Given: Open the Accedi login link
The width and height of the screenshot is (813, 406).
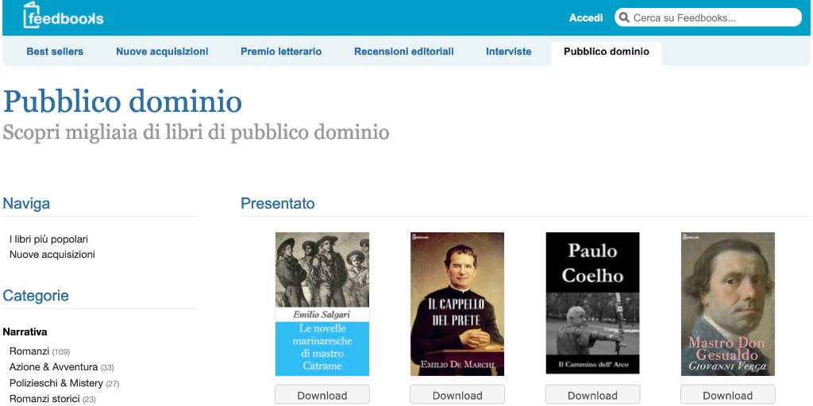Looking at the screenshot, I should coord(586,17).
